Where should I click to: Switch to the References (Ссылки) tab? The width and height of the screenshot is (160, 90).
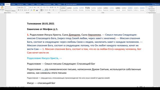32,4
